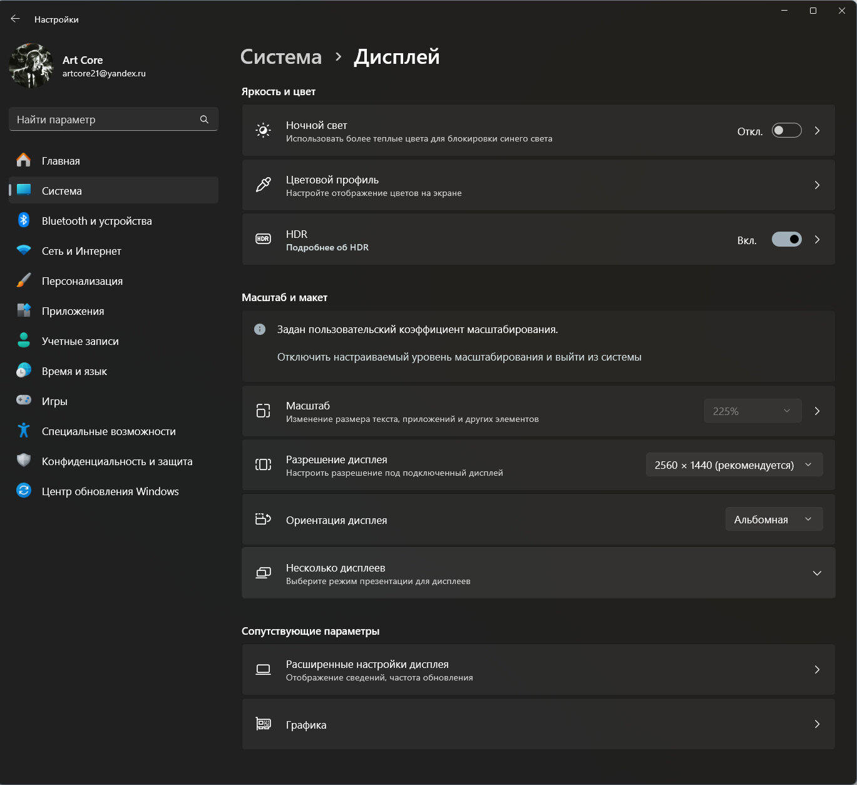This screenshot has height=785, width=857.
Task: Open Время и язык settings
Action: (x=113, y=371)
